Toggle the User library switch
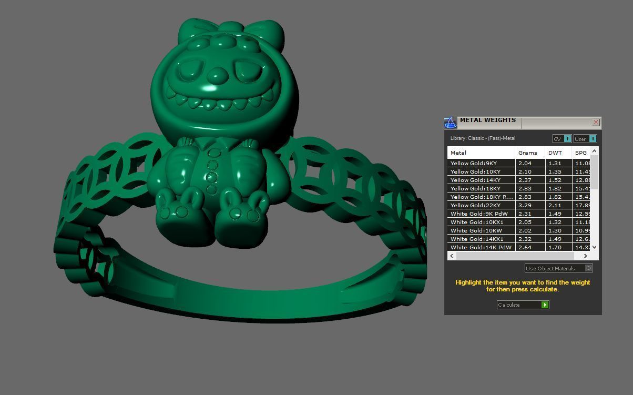The height and width of the screenshot is (395, 633). [x=585, y=139]
